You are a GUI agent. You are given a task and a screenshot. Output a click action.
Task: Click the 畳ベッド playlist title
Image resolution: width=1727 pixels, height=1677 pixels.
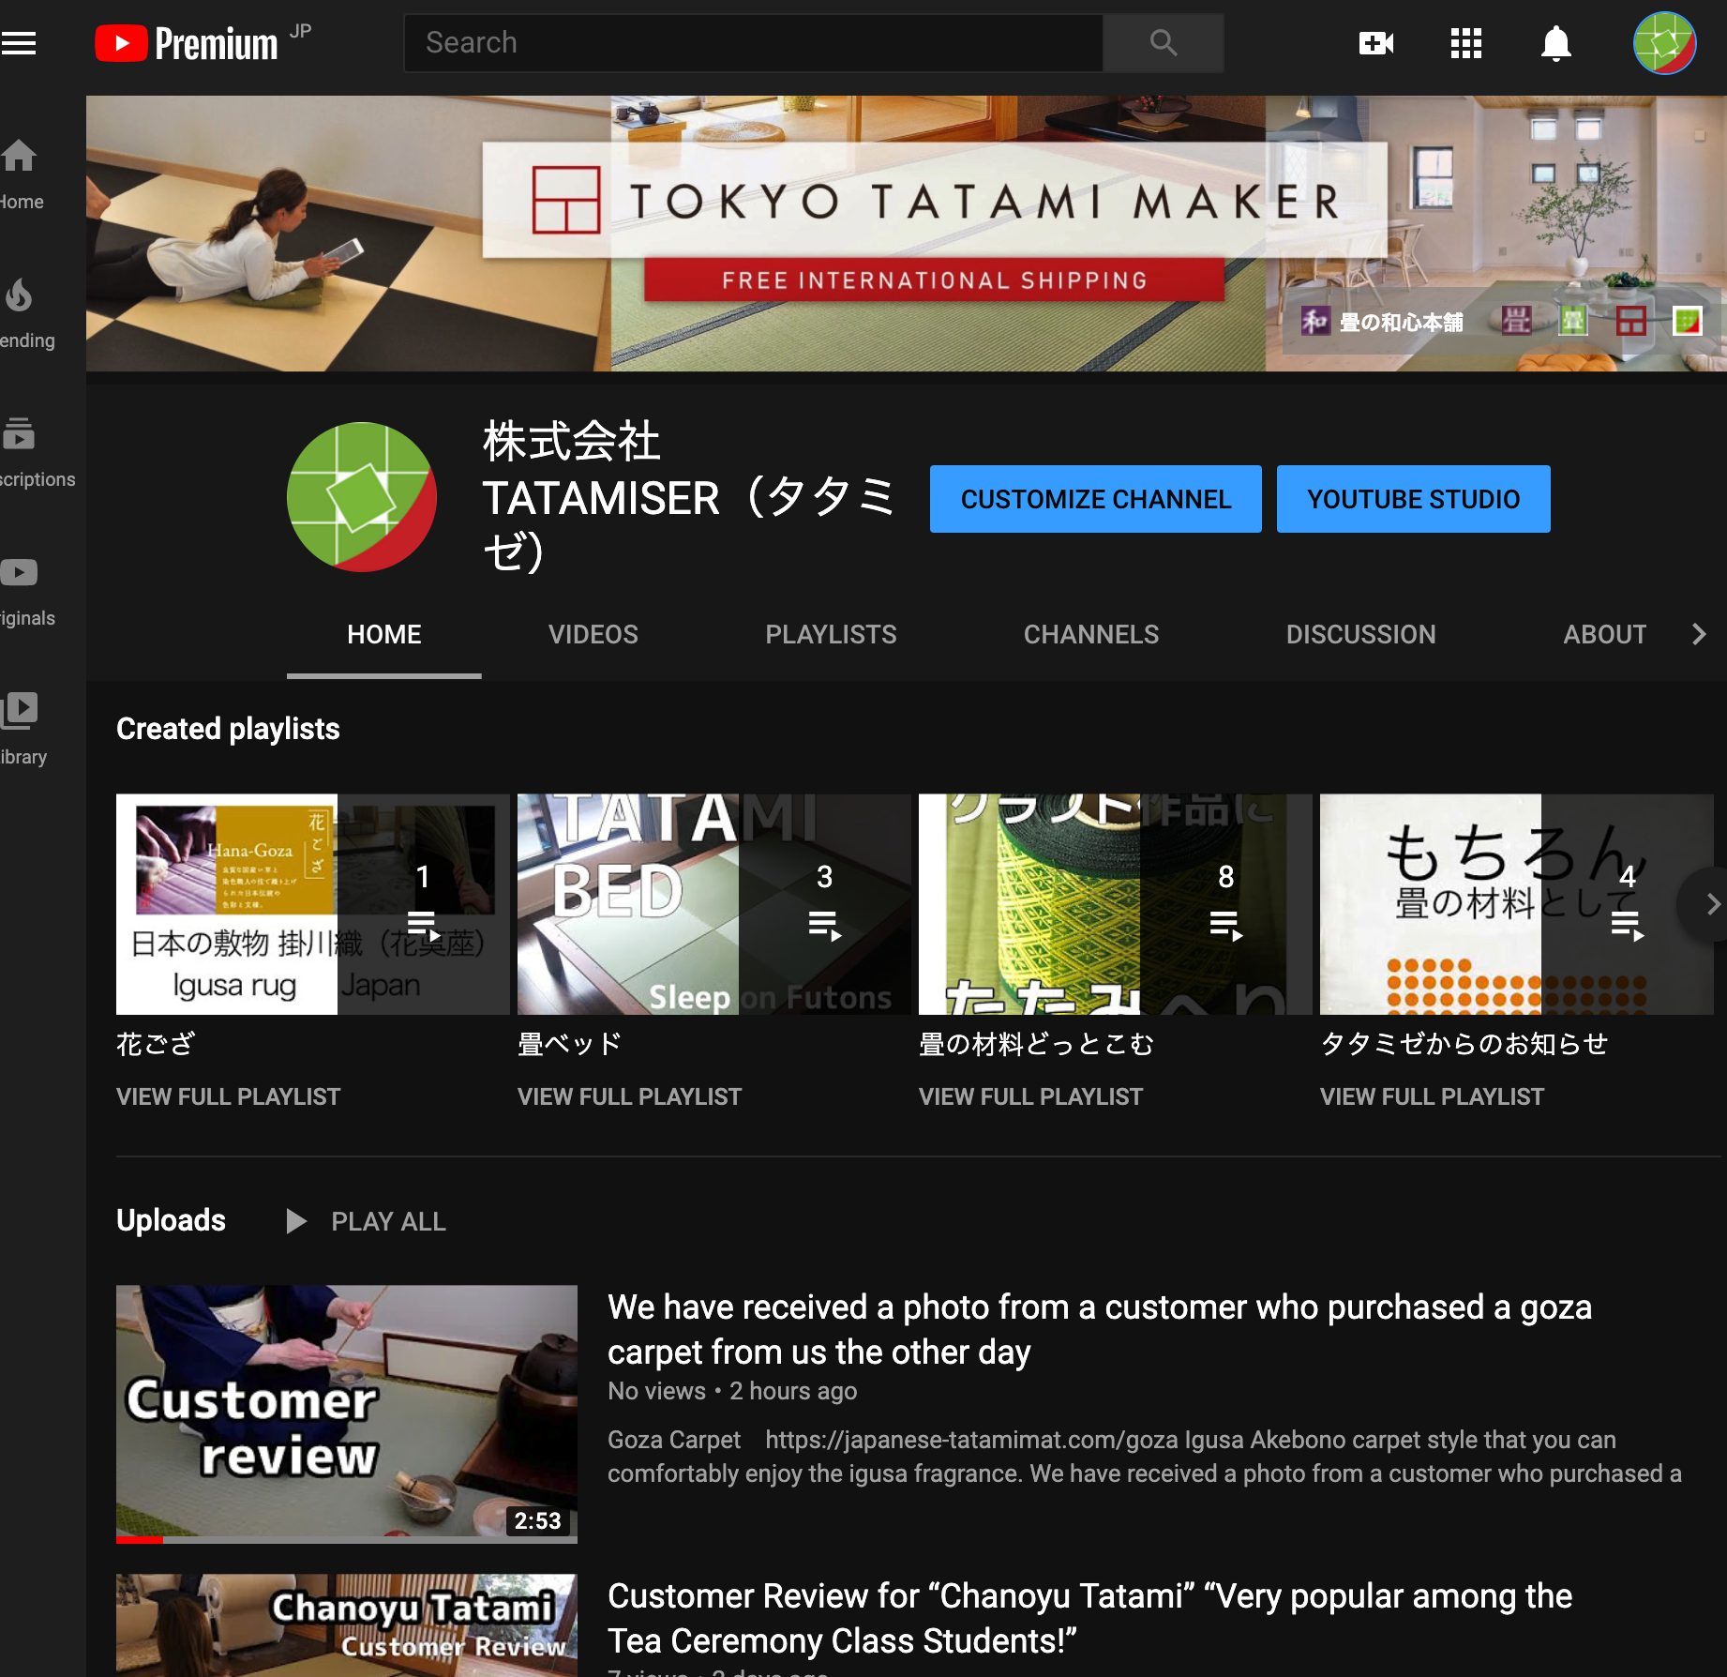(x=569, y=1044)
